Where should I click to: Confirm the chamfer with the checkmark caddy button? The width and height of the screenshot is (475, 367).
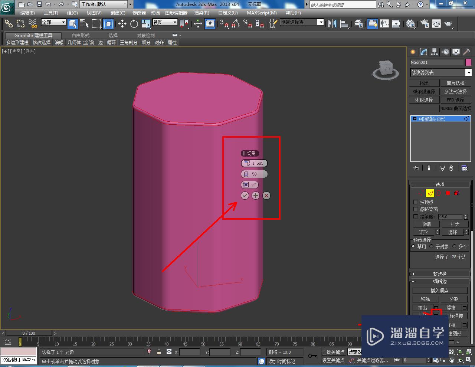point(245,196)
